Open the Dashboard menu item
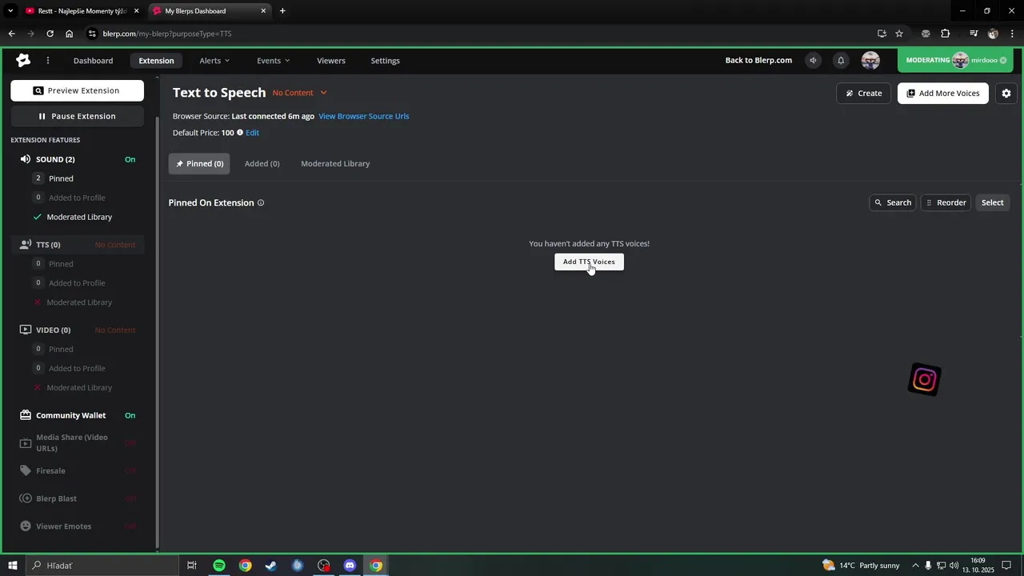Screen dimensions: 1024x576 tap(93, 61)
